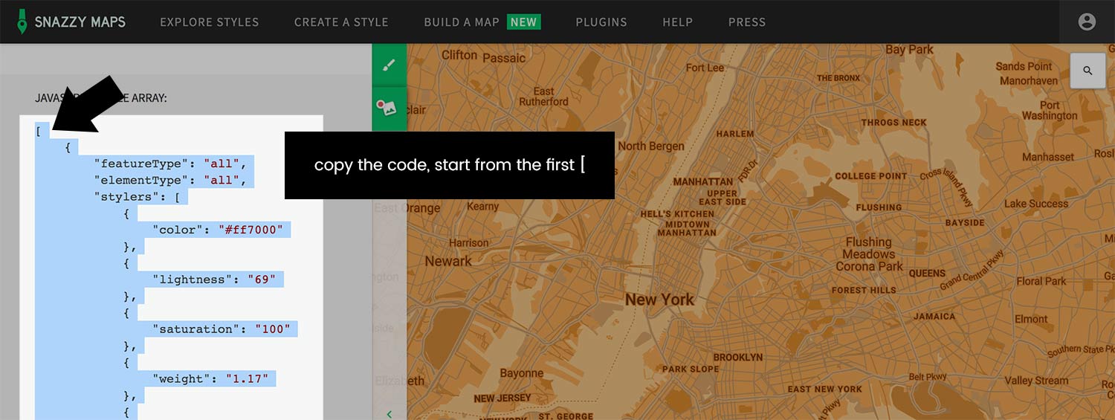Image resolution: width=1115 pixels, height=420 pixels.
Task: Collapse the side panel with green chevron
Action: point(390,414)
